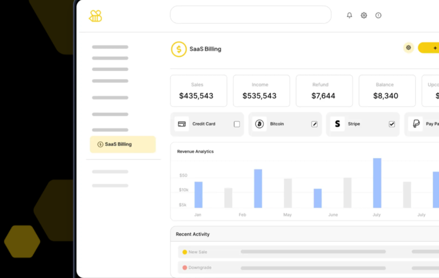Select the Bitcoin payment icon
This screenshot has width=439, height=278.
click(260, 124)
